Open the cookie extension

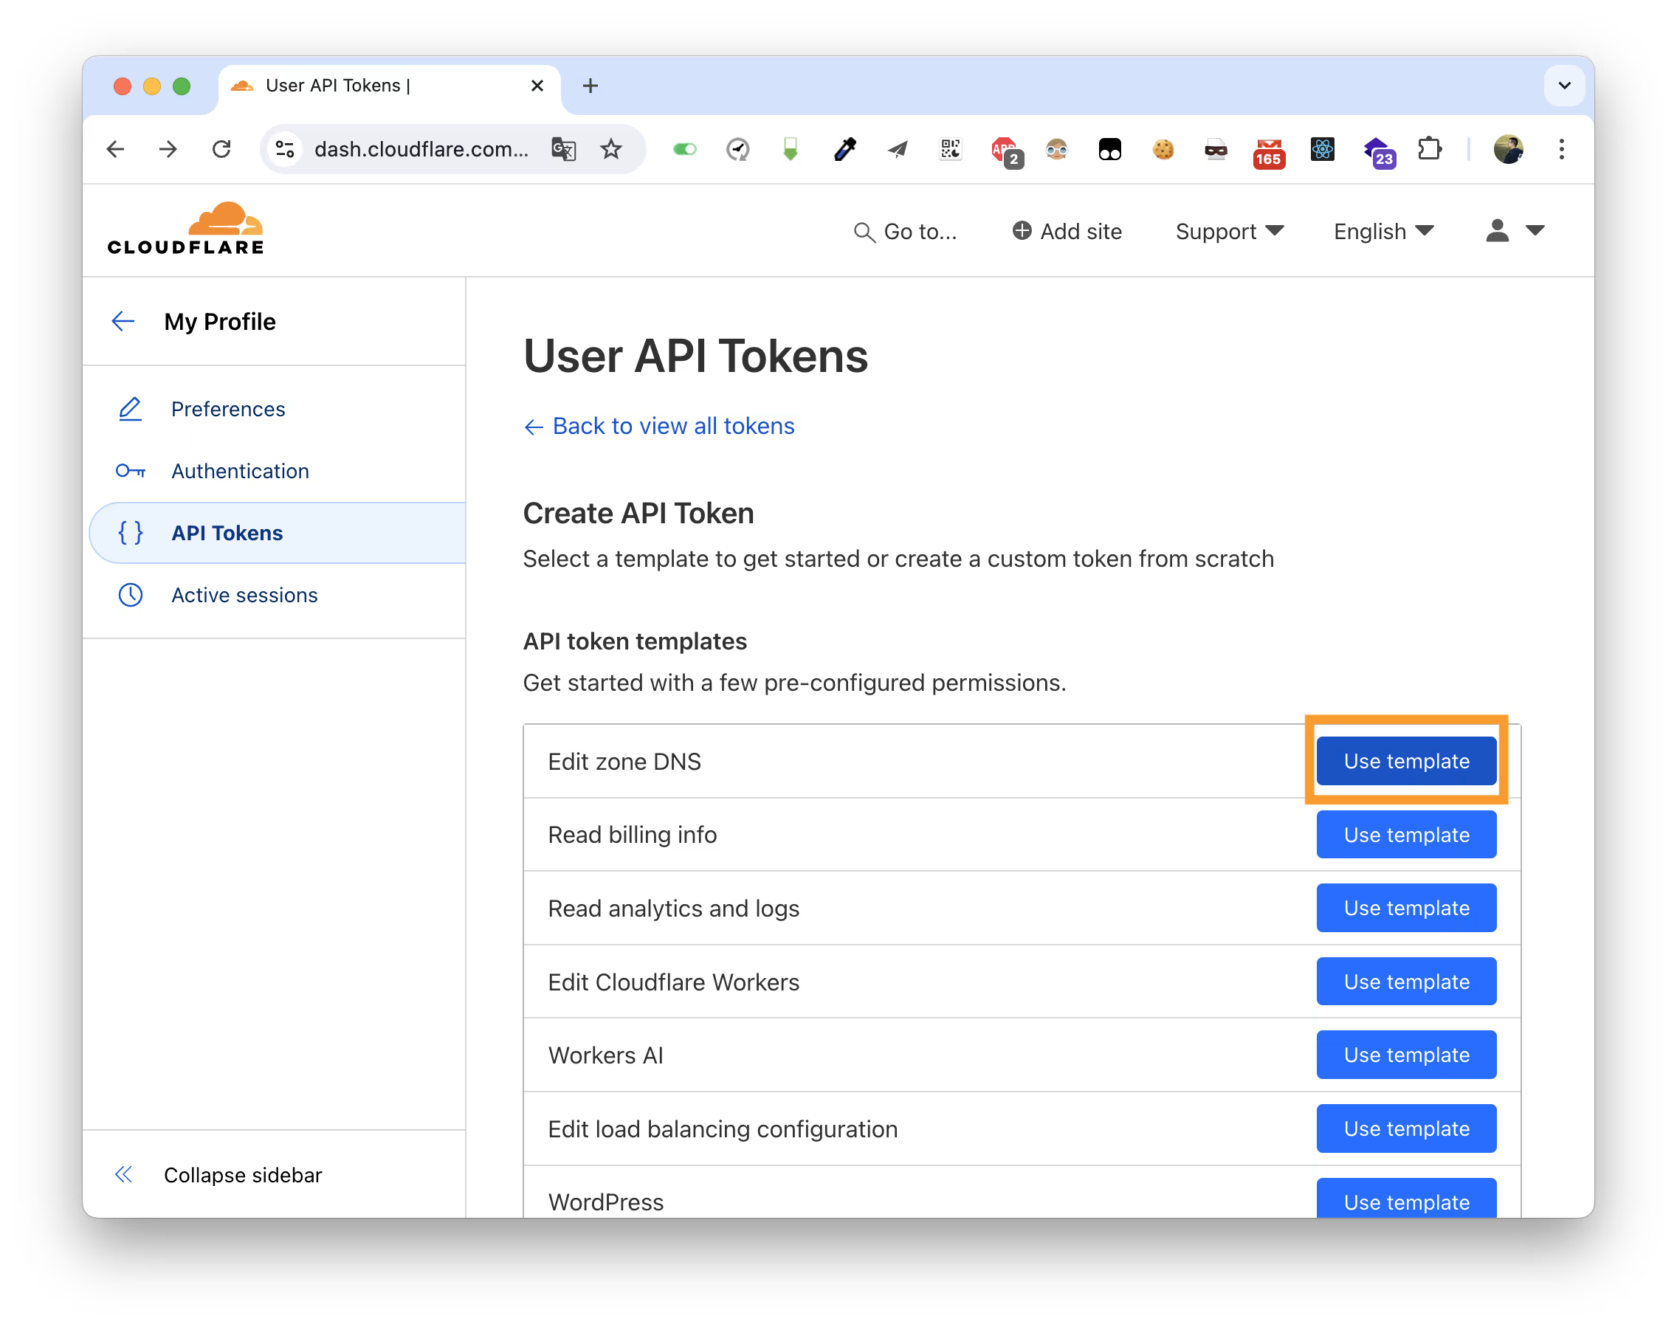[x=1163, y=149]
